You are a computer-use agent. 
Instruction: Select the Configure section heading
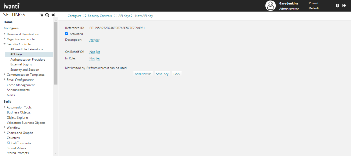(x=11, y=28)
